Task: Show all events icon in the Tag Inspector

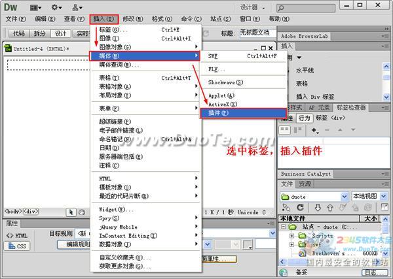Action: (298, 130)
